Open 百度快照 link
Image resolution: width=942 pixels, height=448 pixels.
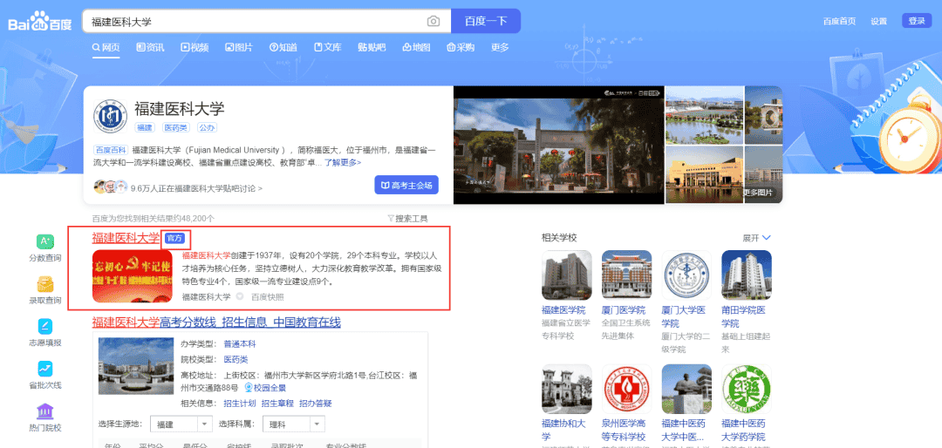268,296
